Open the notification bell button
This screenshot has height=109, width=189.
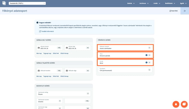click(x=176, y=104)
